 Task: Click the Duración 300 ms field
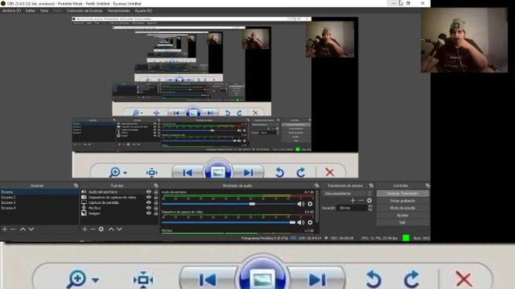352,208
